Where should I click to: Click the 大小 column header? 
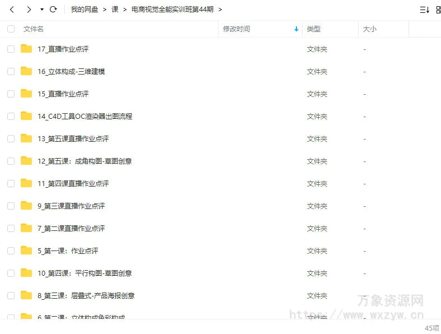pyautogui.click(x=370, y=29)
